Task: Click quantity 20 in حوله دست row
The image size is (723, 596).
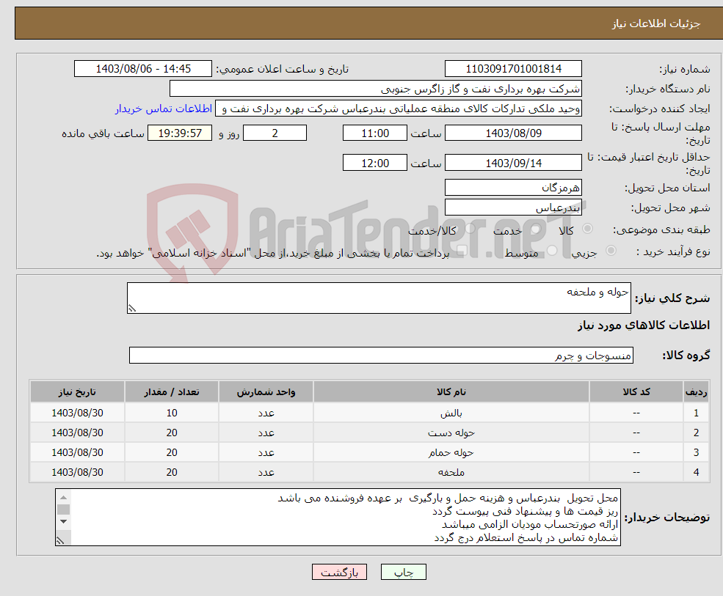Action: [172, 433]
